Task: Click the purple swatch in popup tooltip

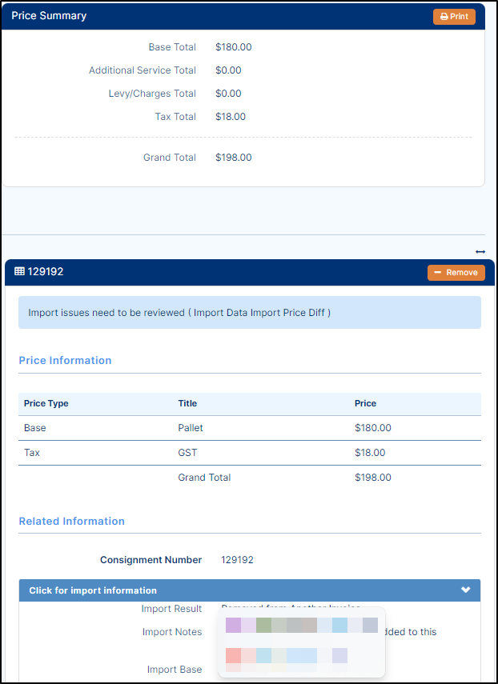Action: pos(233,625)
